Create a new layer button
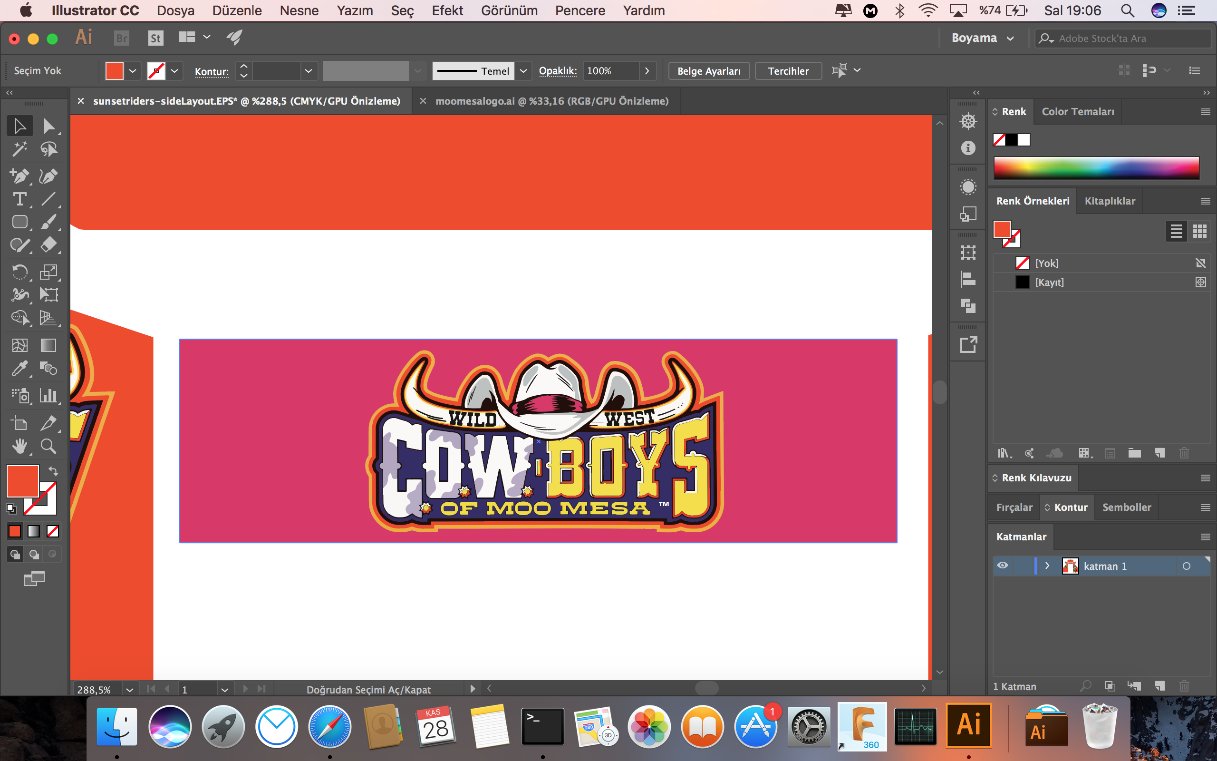 tap(1159, 686)
